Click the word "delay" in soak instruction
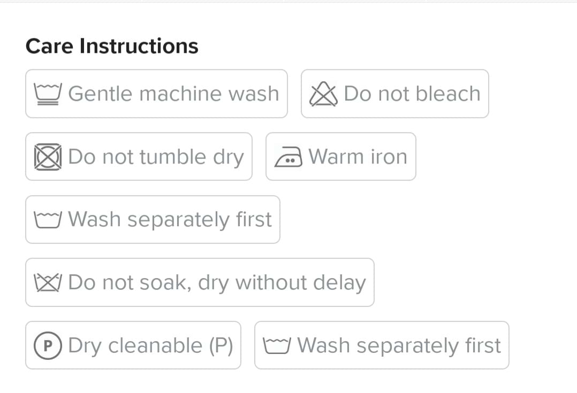This screenshot has height=393, width=577. coord(339,282)
